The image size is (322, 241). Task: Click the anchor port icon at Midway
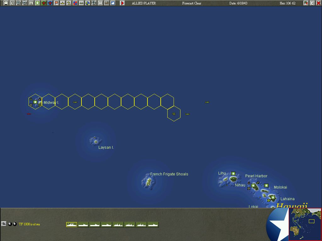31,99
